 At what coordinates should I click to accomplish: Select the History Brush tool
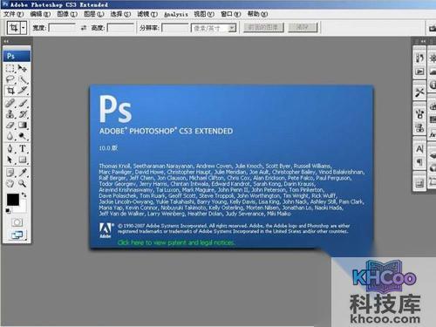pyautogui.click(x=23, y=114)
